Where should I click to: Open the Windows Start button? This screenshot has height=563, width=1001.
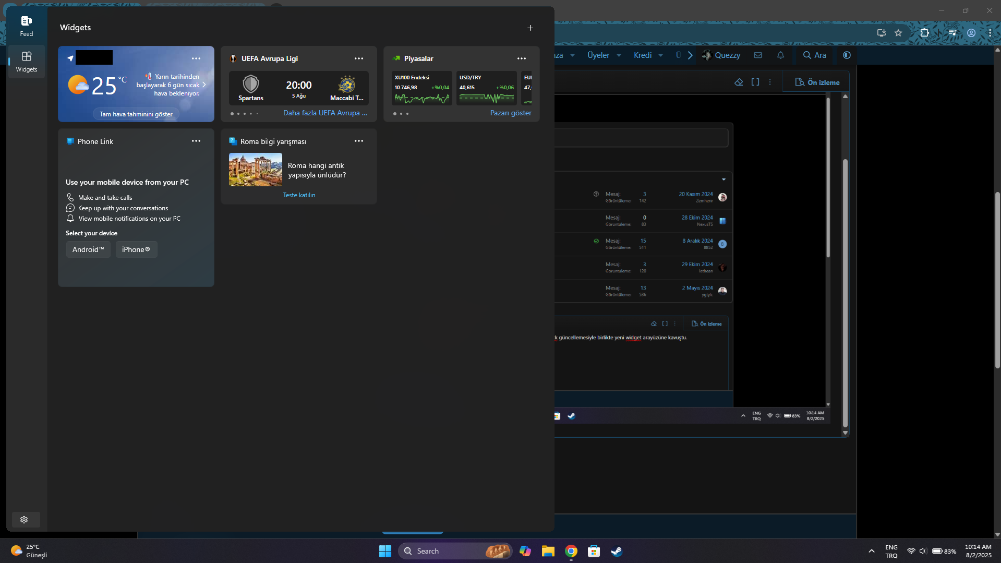(x=385, y=551)
